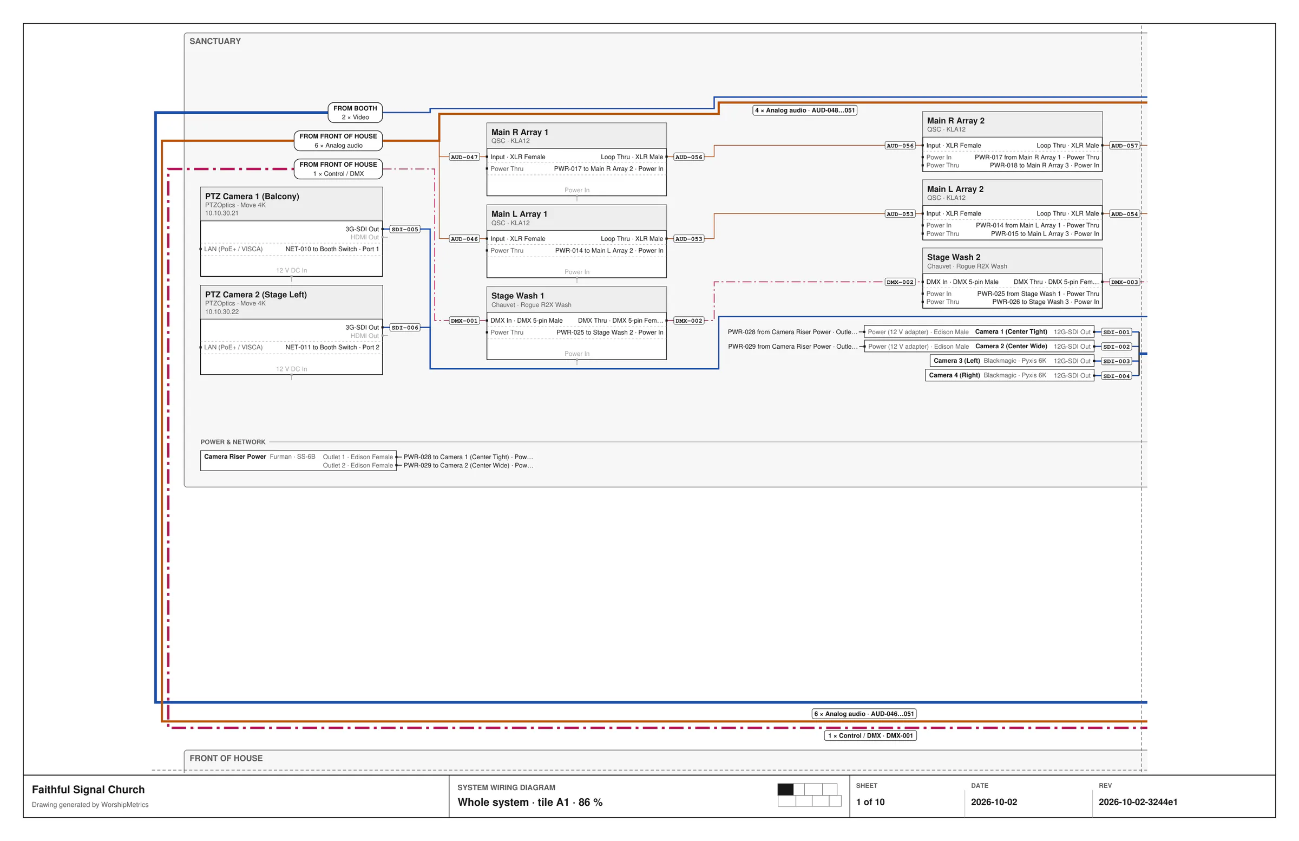Click the FRONT OF HOUSE zone heading
The height and width of the screenshot is (841, 1299).
click(226, 759)
